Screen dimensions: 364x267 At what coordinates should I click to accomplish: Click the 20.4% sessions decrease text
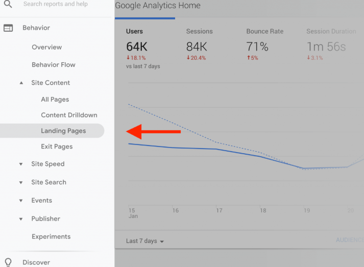point(196,58)
